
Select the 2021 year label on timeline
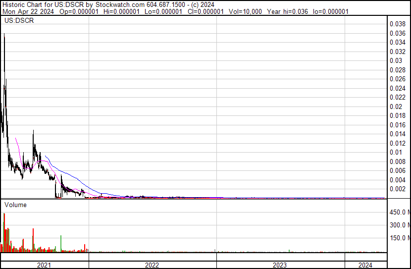tap(44, 265)
